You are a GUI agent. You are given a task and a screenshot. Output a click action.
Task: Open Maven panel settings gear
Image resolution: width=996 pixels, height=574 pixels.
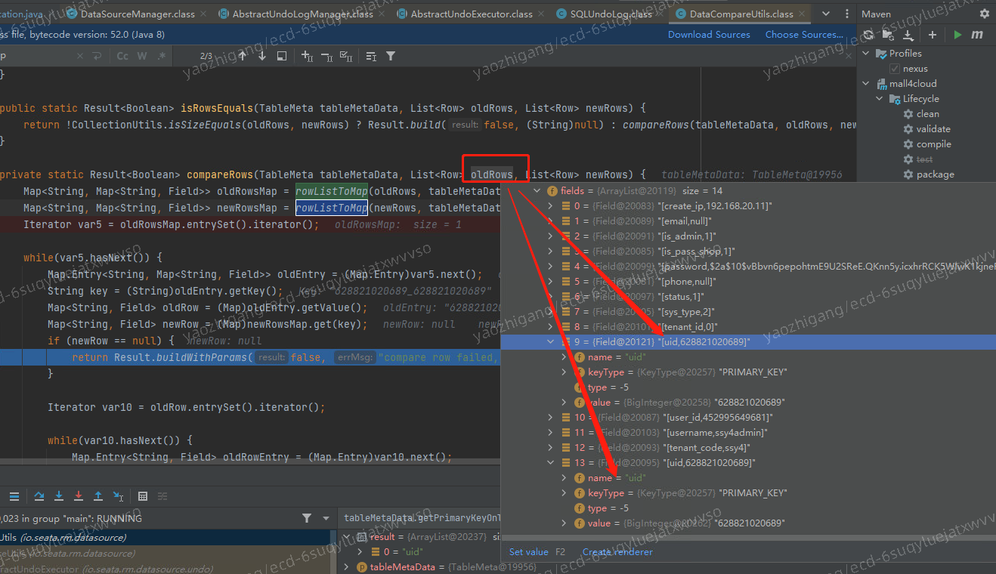click(984, 14)
